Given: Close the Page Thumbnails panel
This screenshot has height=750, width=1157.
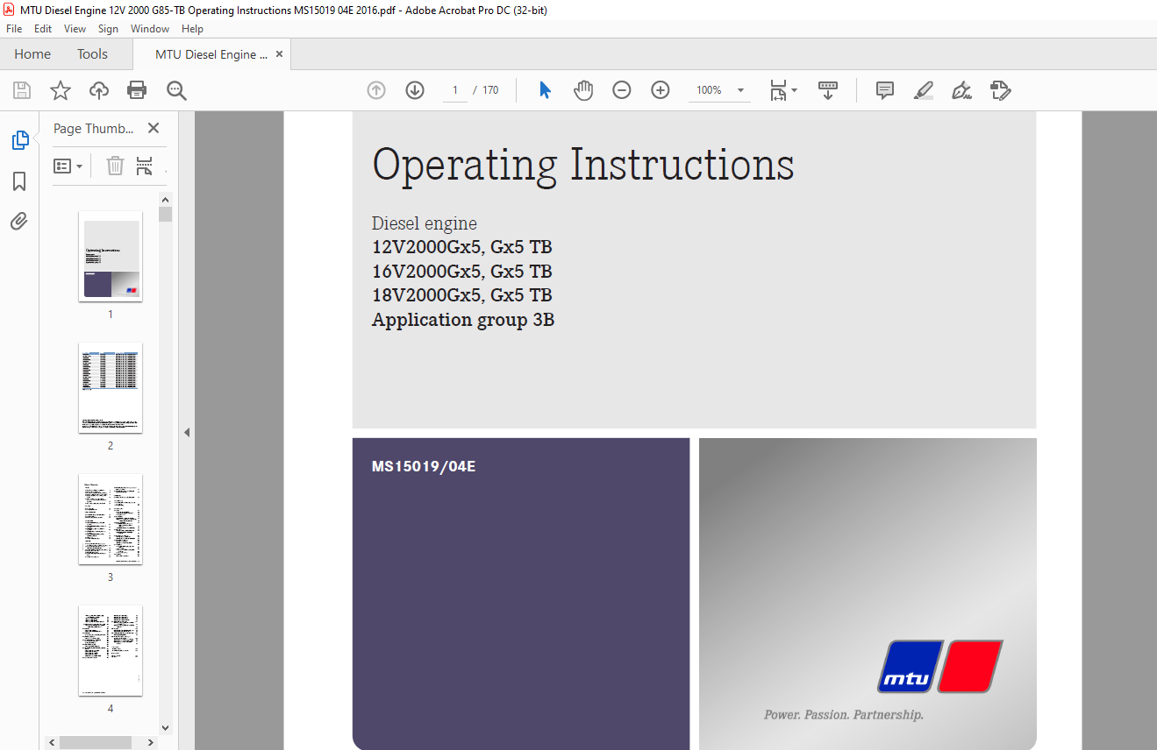Looking at the screenshot, I should pyautogui.click(x=154, y=128).
